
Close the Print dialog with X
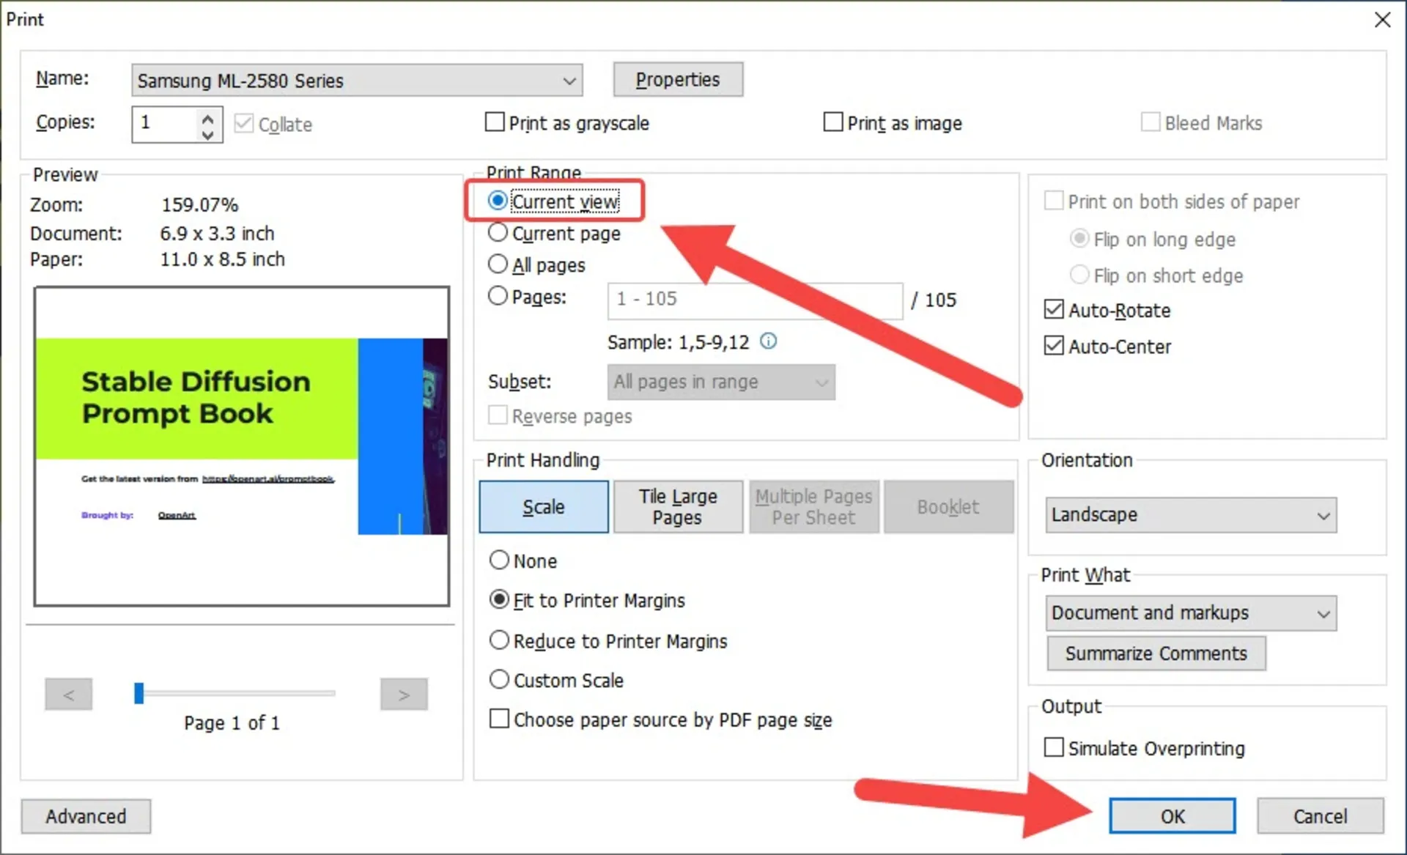pos(1382,20)
